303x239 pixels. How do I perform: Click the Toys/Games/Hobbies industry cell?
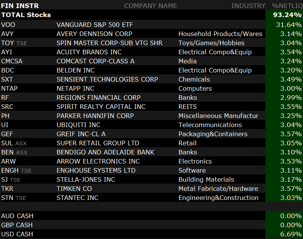[211, 43]
